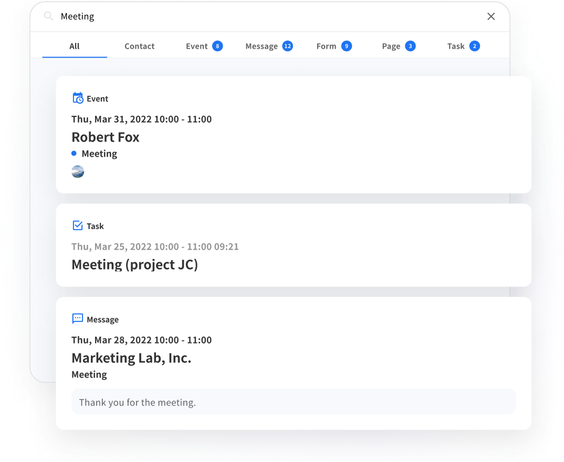The image size is (564, 462).
Task: Switch to the Contact tab
Action: [x=139, y=46]
